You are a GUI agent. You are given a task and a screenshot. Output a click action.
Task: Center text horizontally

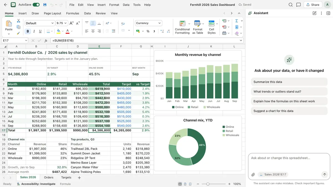click(93, 31)
